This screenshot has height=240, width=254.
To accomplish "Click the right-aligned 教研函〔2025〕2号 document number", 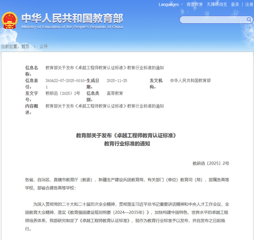I will (211, 163).
